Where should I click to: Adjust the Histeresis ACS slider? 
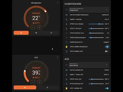coord(96,84)
